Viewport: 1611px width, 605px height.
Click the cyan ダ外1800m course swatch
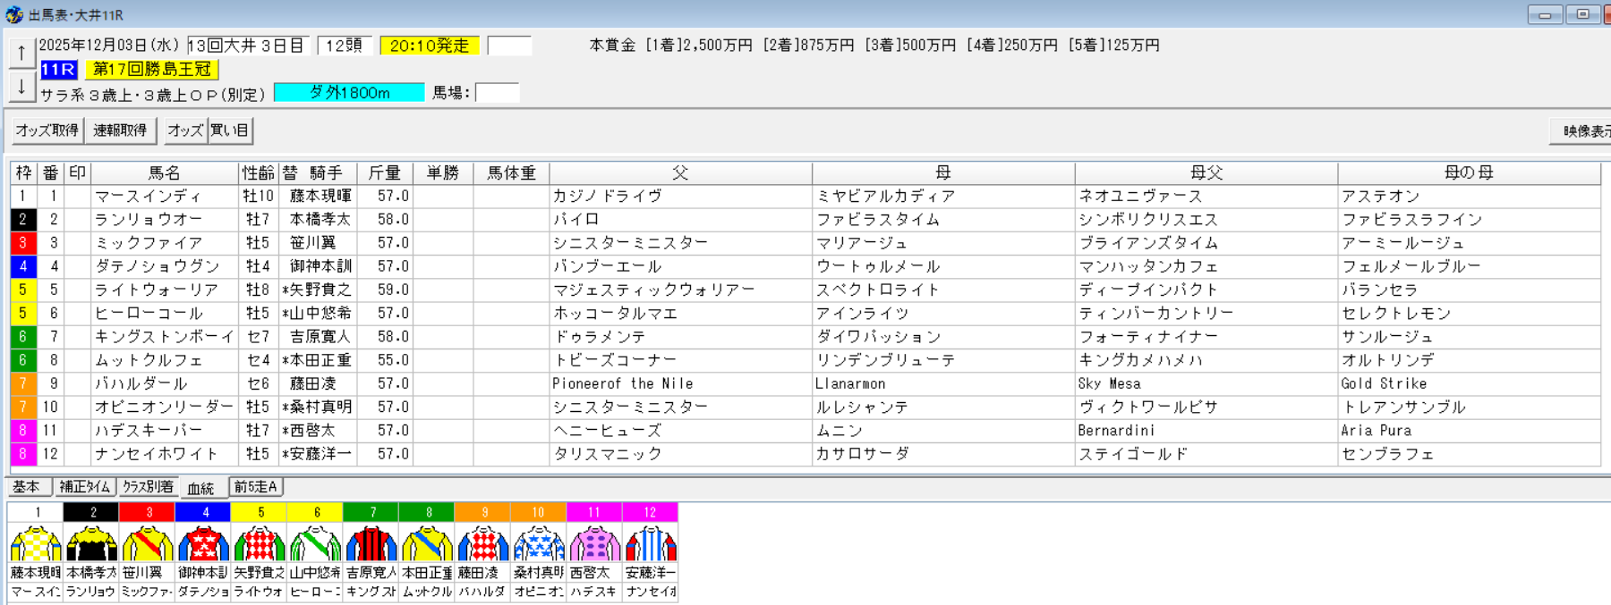[349, 93]
